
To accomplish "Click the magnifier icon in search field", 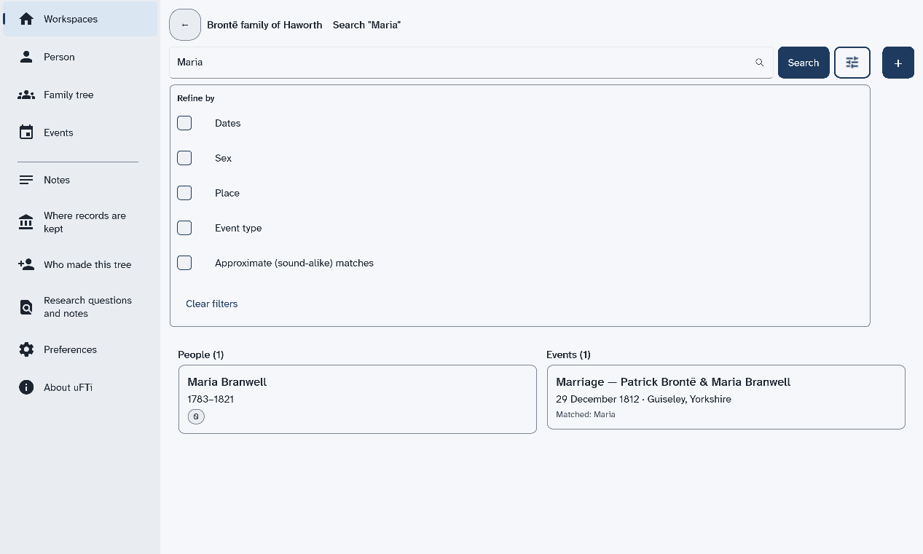I will pyautogui.click(x=759, y=63).
